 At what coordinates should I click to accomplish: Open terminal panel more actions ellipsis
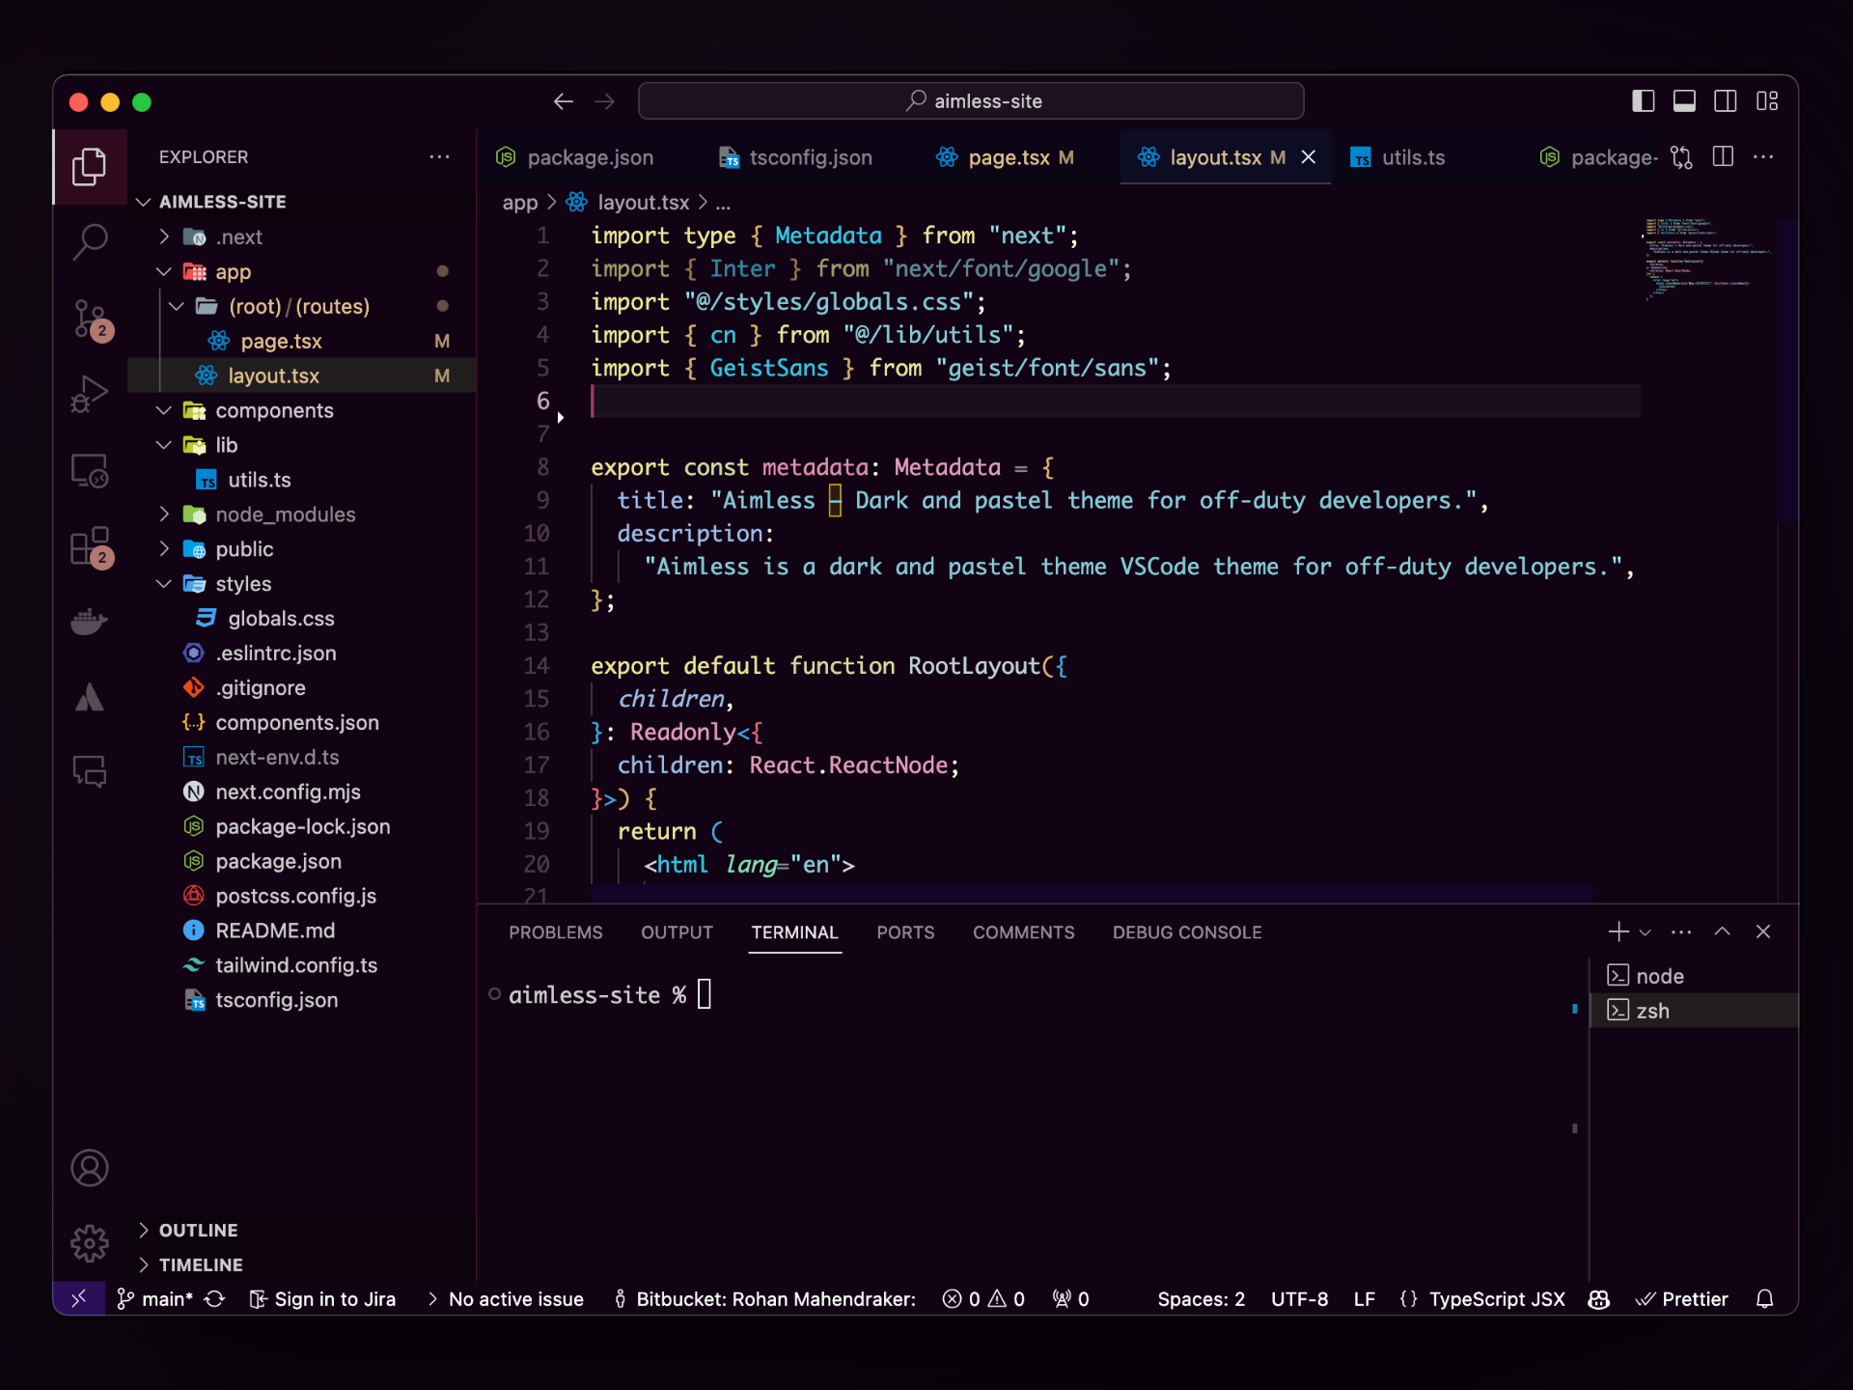tap(1681, 931)
